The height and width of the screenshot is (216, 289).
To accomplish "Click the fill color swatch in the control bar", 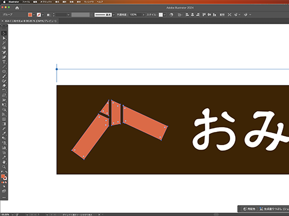I will click(30, 15).
